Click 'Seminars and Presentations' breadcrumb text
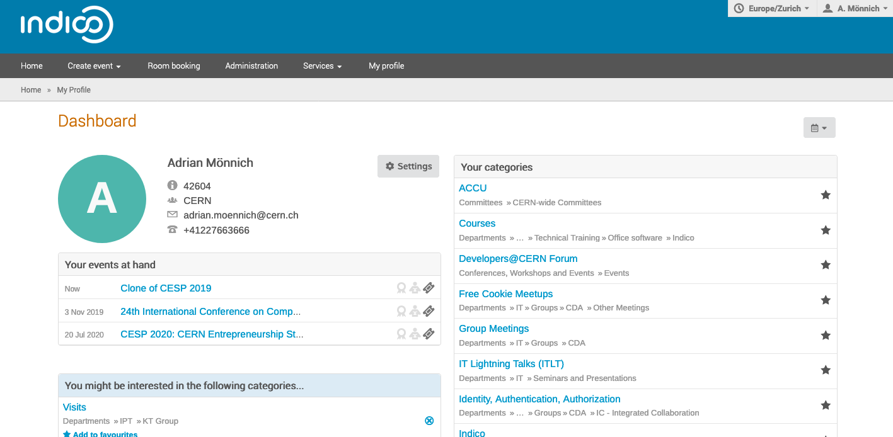This screenshot has width=893, height=437. coord(585,378)
